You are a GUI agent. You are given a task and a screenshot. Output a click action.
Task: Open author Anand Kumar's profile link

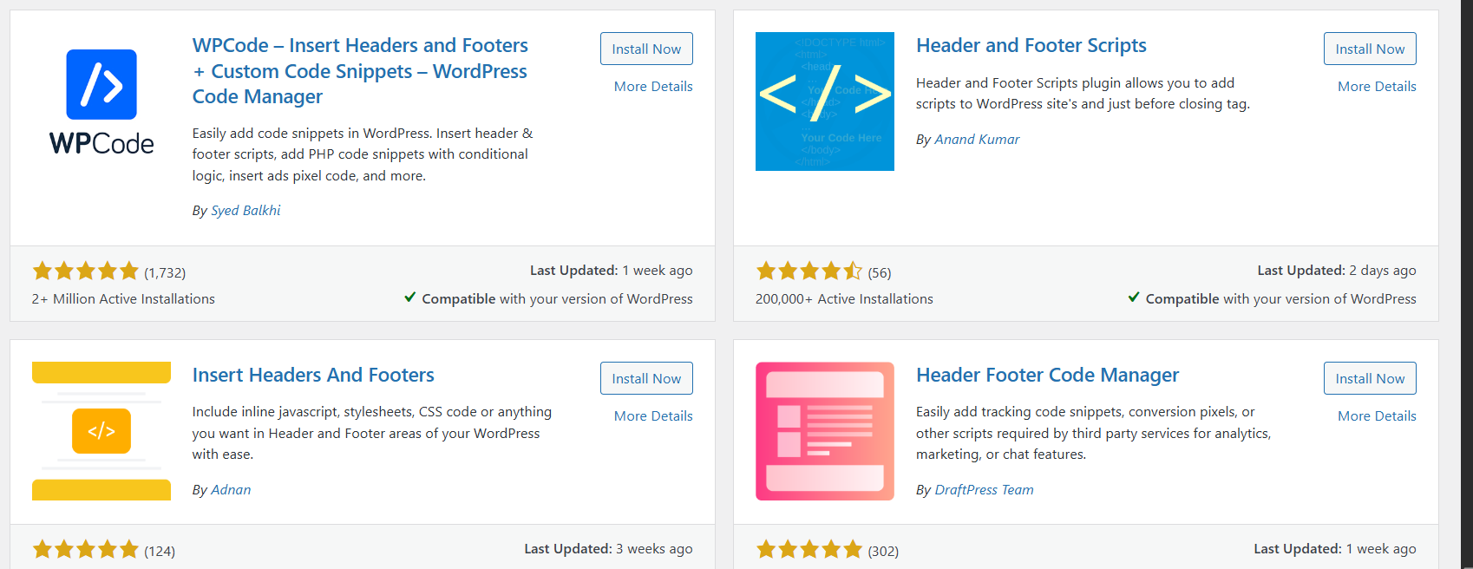(977, 139)
